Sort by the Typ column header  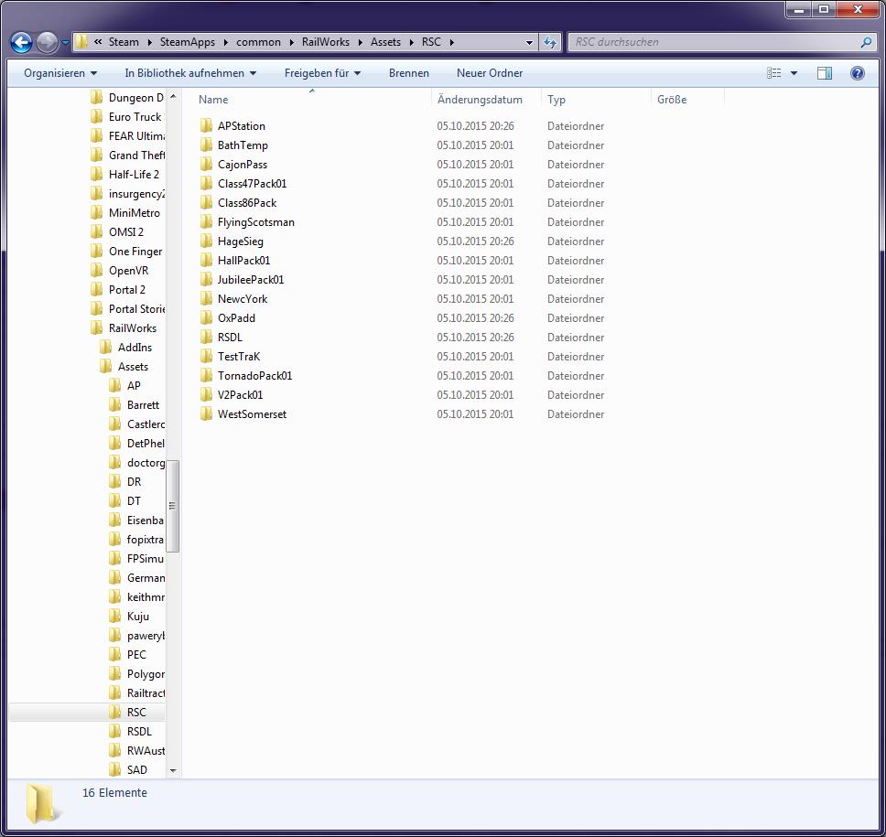coord(556,100)
